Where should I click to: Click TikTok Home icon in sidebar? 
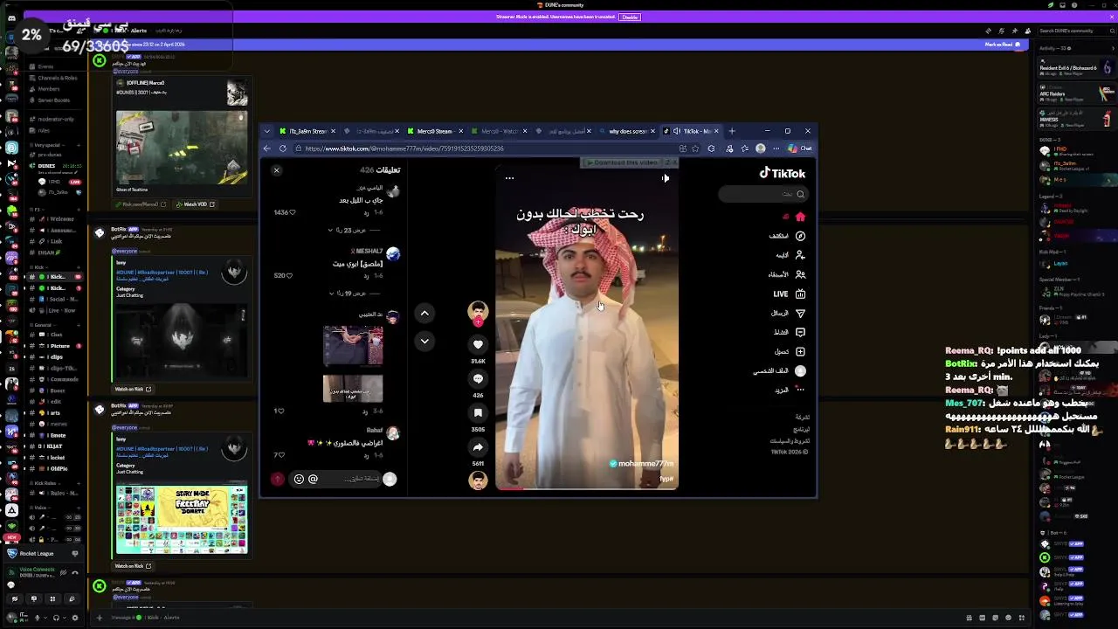tap(800, 217)
